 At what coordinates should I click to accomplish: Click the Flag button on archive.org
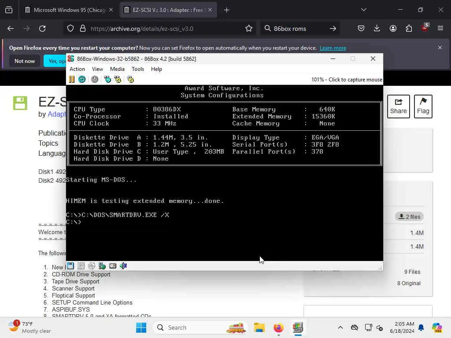pos(423,107)
